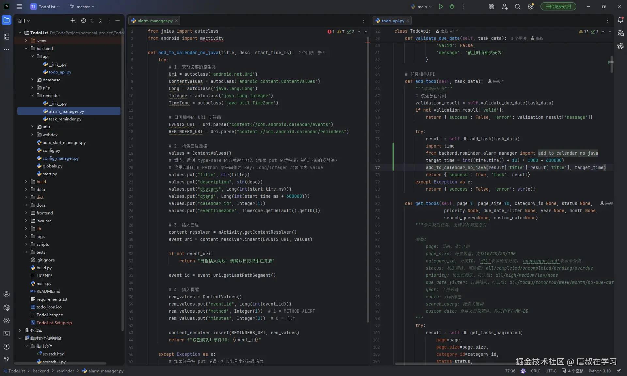Open the IDE settings gear icon
Screen dimensions: 627x376
pyautogui.click(x=531, y=7)
